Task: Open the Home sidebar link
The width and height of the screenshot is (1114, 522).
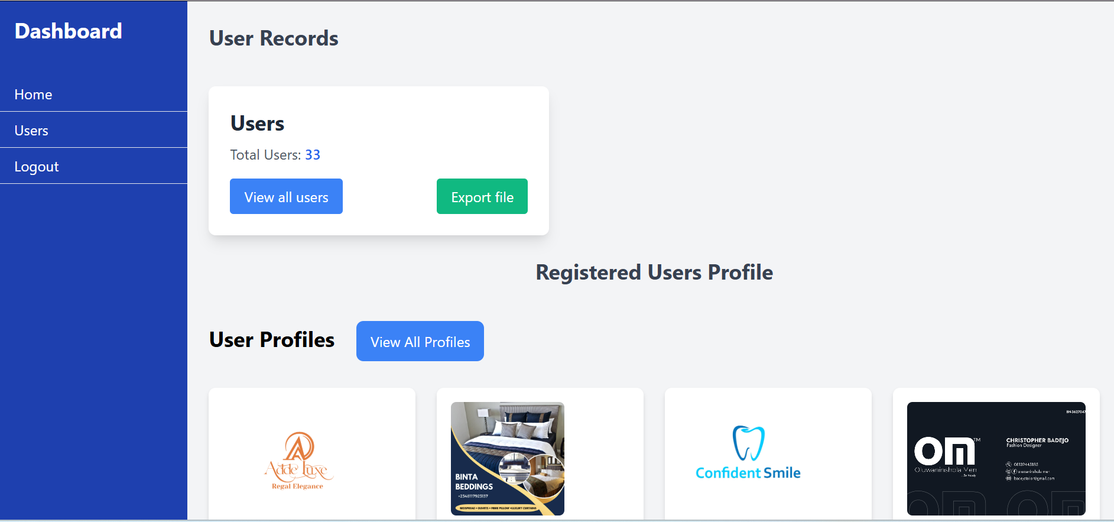Action: pos(33,95)
